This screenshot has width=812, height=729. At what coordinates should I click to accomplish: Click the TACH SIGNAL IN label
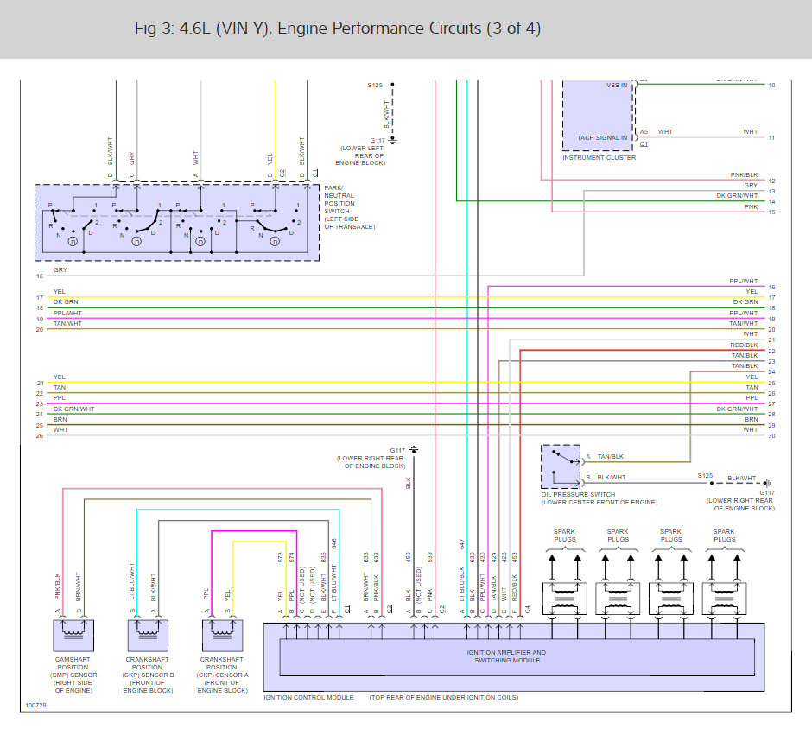pos(602,137)
